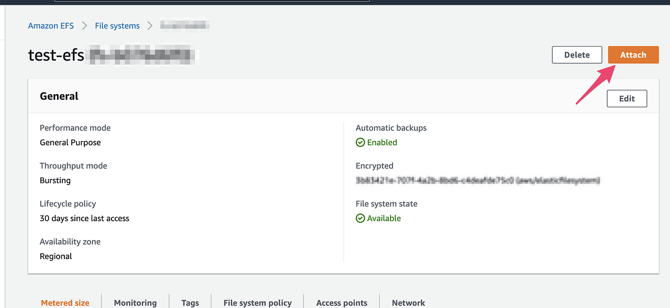
Task: Open the Network tab
Action: (x=408, y=303)
